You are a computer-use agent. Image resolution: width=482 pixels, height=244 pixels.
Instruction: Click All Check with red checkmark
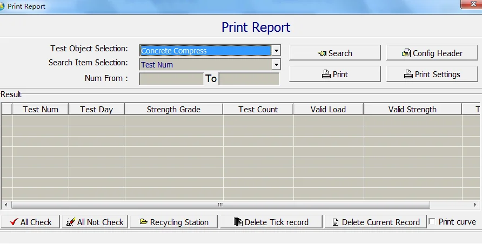30,222
